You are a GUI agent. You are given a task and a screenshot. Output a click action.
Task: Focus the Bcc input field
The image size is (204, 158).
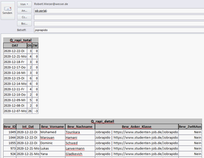(x=118, y=24)
